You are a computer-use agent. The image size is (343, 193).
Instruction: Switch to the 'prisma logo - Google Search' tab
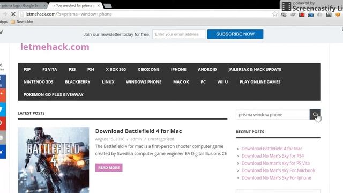click(22, 6)
